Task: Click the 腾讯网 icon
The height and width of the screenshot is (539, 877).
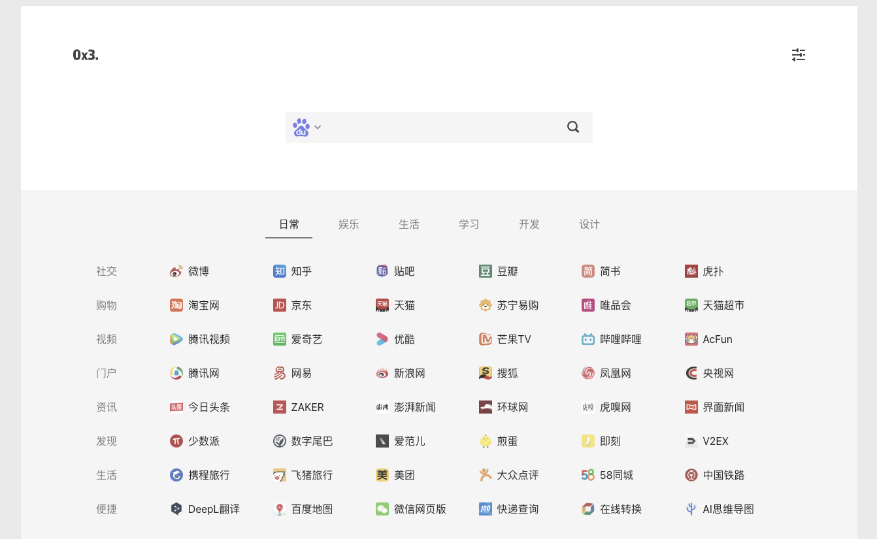Action: pos(176,373)
